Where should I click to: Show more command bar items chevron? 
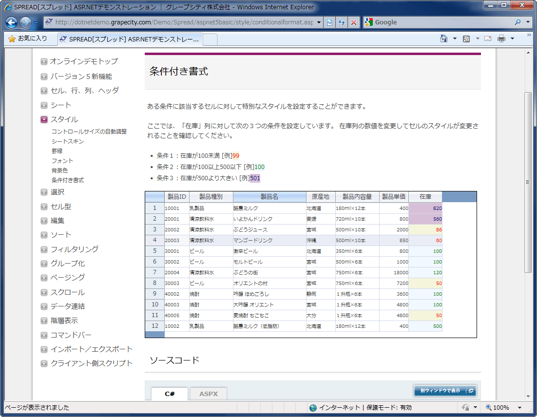coord(529,35)
